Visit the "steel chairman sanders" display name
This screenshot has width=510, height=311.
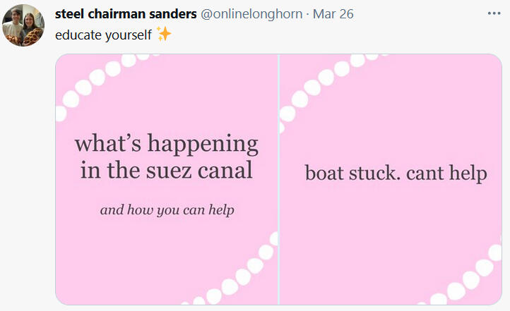tap(126, 14)
